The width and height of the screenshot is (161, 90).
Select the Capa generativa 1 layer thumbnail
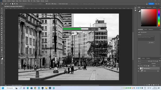[141, 68]
